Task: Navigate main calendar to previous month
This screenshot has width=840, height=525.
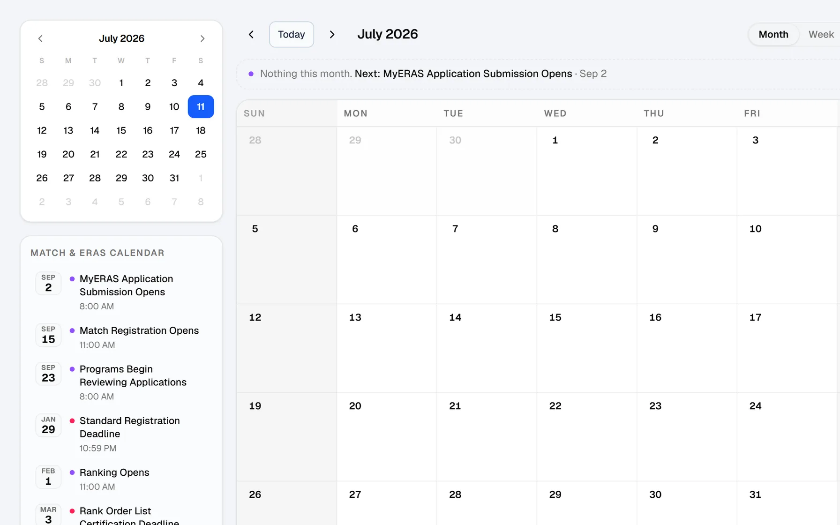Action: [251, 34]
